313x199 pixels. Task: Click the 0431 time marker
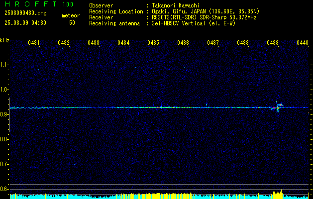pyautogui.click(x=33, y=42)
